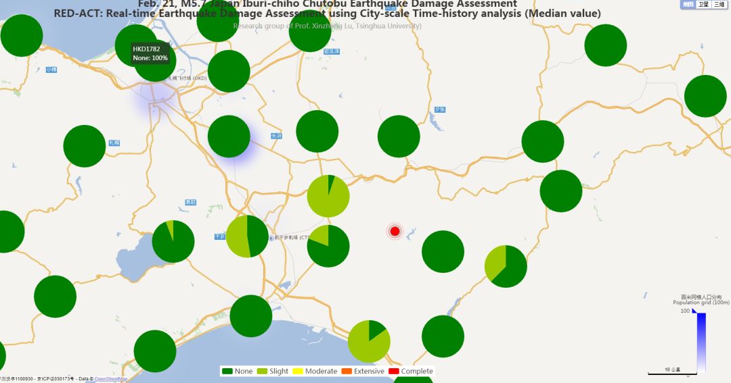Viewport: 731px width, 383px height.
Task: Click the New Chitose Airport (CTS) icon
Action: tap(271, 238)
